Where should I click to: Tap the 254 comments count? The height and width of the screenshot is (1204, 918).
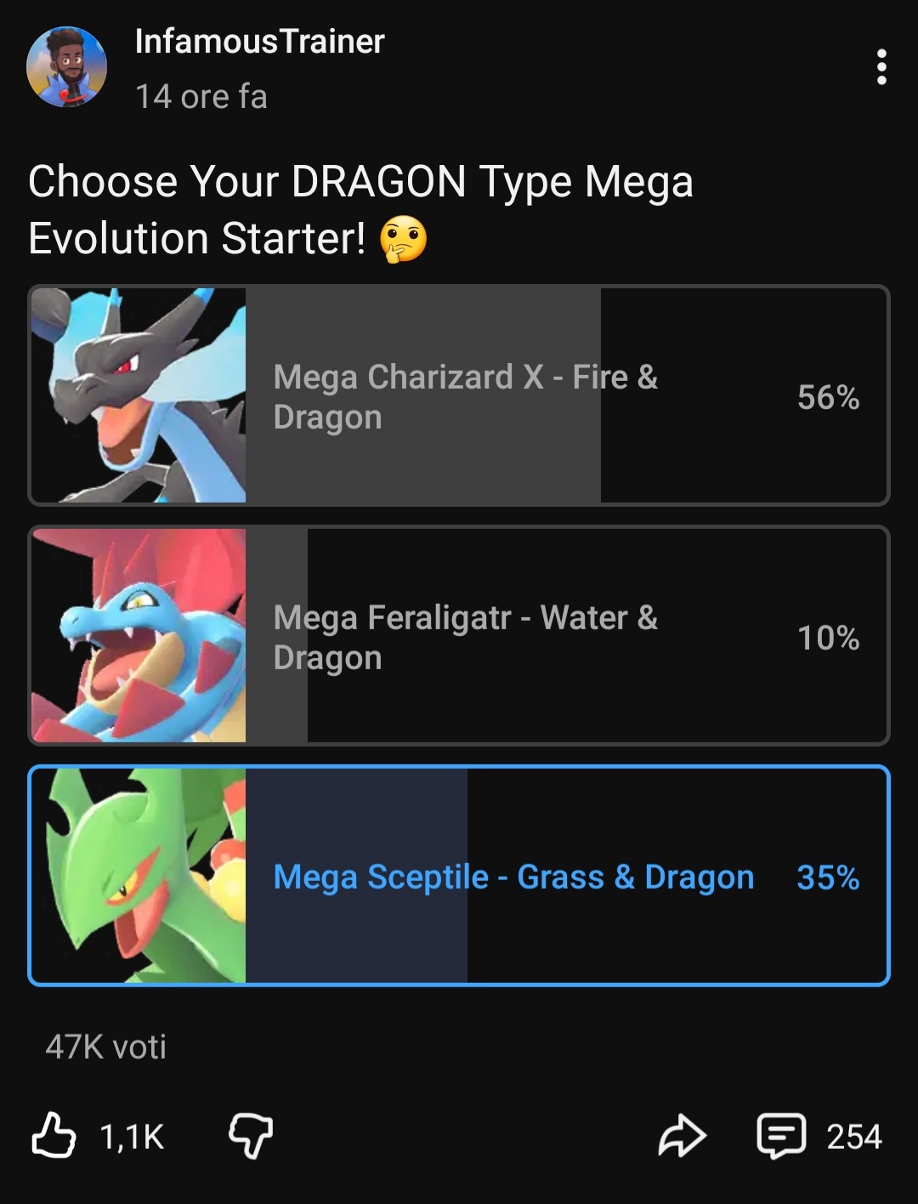854,1137
